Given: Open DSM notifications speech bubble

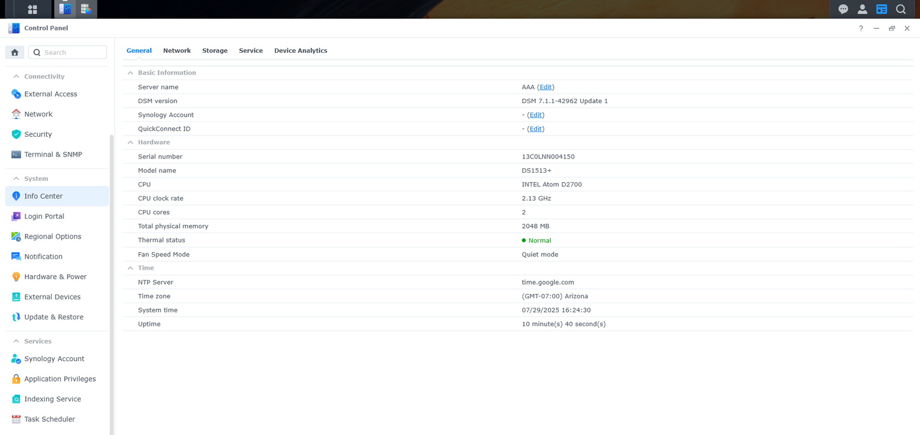Looking at the screenshot, I should pyautogui.click(x=843, y=9).
